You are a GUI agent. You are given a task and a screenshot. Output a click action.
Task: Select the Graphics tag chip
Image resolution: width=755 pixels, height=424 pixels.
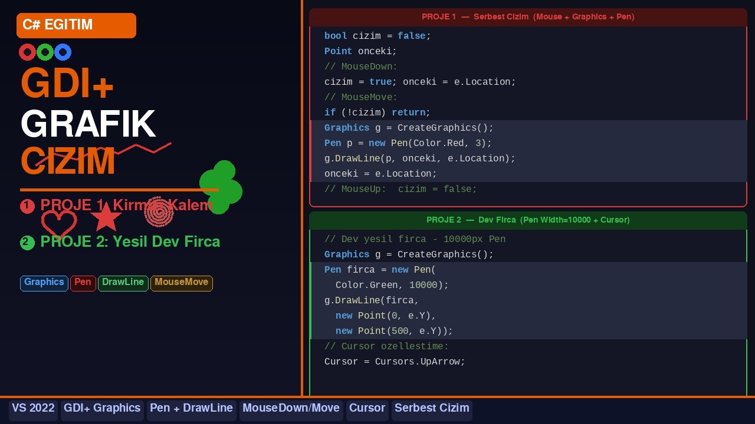click(44, 283)
